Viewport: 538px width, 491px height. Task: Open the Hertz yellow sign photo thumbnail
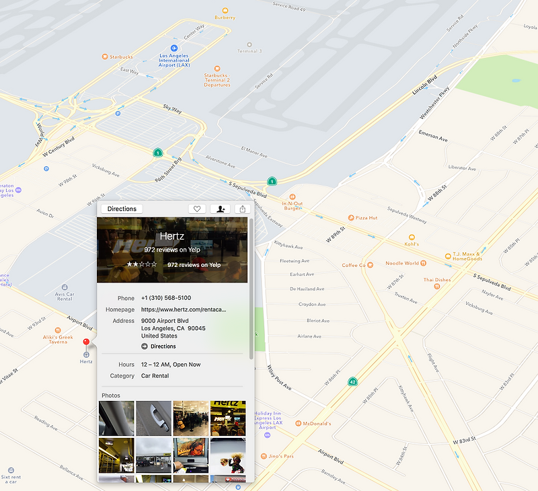(x=228, y=418)
